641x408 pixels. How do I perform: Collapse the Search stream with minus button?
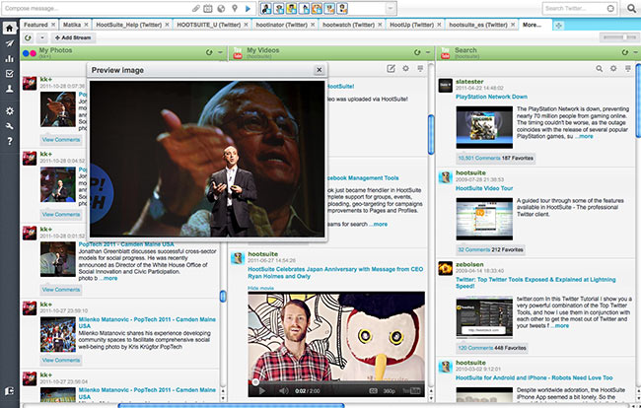(636, 52)
